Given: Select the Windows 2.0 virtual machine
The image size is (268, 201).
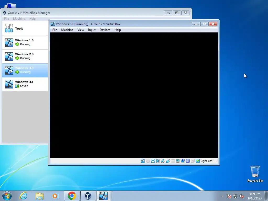Looking at the screenshot, I should tap(25, 57).
